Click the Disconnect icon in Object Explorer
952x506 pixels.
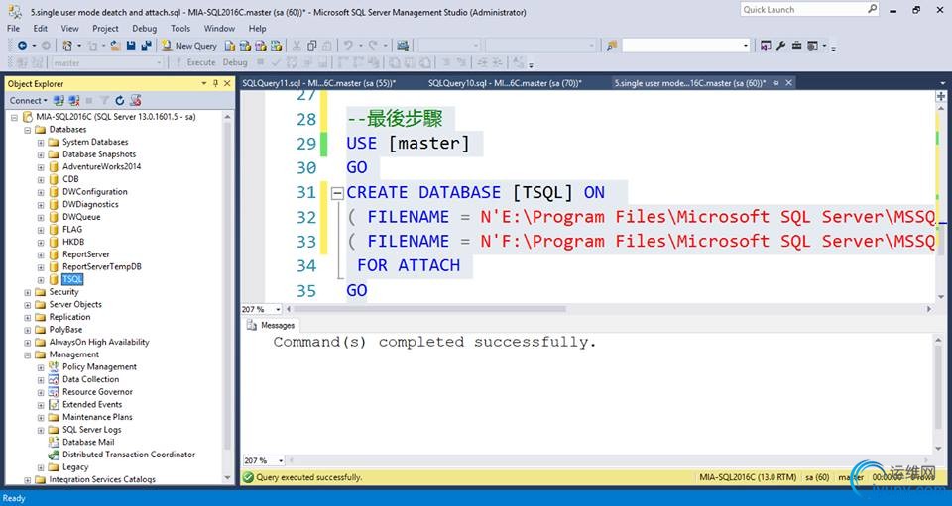74,101
